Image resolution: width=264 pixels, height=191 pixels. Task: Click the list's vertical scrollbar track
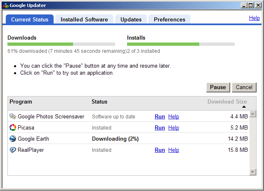(x=253, y=143)
